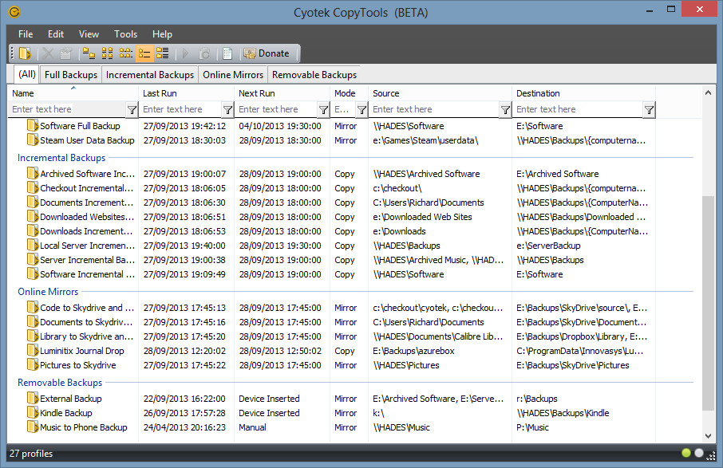Click the green status indicator in status bar
The width and height of the screenshot is (723, 468).
pos(686,453)
